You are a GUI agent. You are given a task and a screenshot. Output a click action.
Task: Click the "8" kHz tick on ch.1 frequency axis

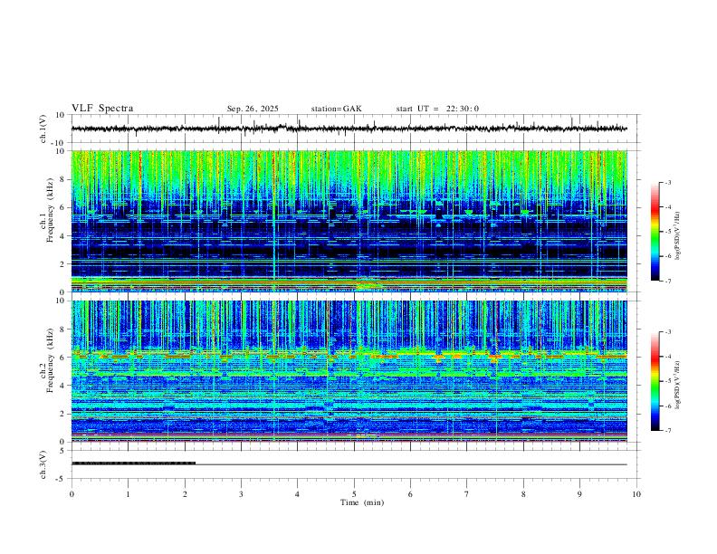62,179
